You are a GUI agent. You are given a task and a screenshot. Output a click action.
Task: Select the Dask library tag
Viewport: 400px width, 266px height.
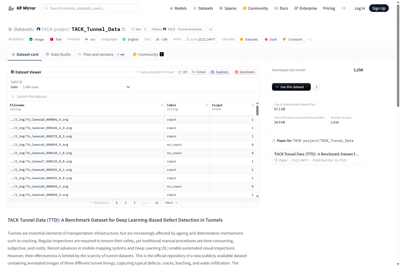[270, 39]
